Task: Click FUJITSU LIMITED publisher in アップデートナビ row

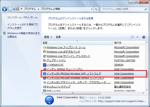Action: (x=125, y=61)
